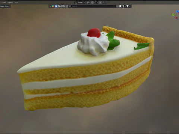Viewport: 179px width, 134px height.
Task: Click the blue Z axis gizmo circle
Action: (178, 12)
